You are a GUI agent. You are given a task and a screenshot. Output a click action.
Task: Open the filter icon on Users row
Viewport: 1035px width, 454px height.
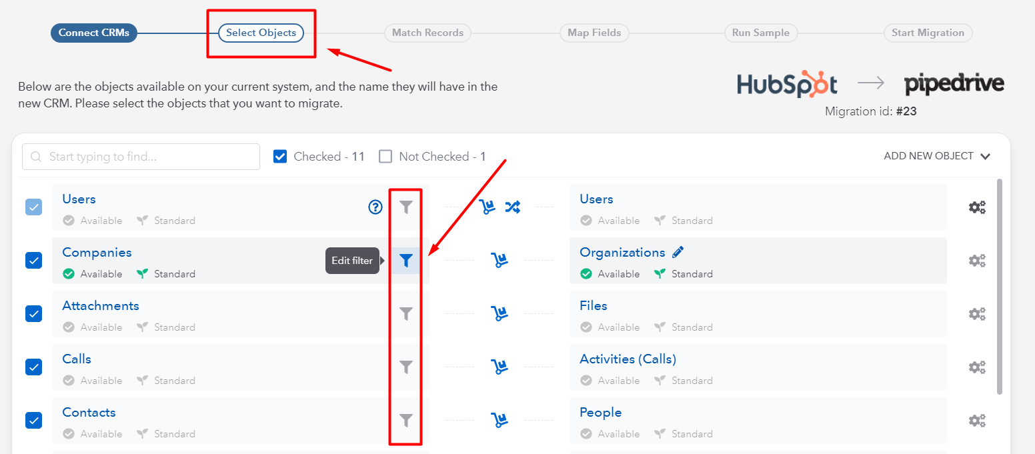pos(406,207)
